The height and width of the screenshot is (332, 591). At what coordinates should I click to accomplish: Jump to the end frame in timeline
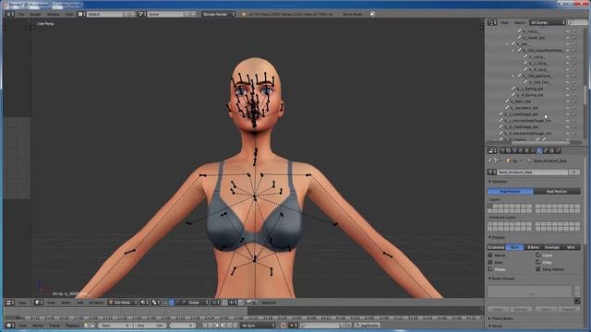[x=235, y=326]
